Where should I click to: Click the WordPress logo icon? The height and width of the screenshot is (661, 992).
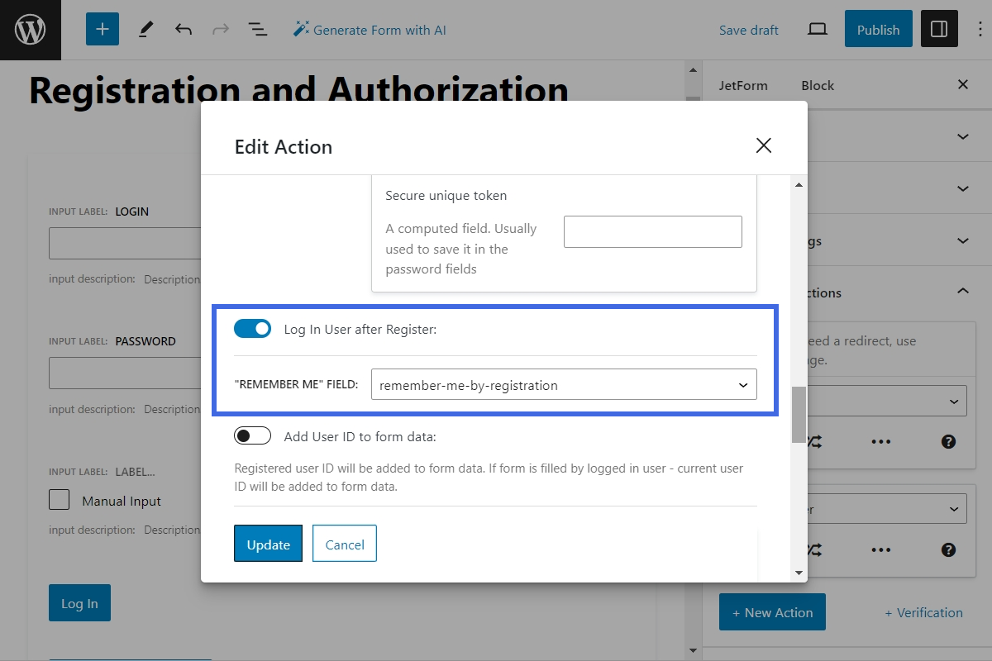31,30
